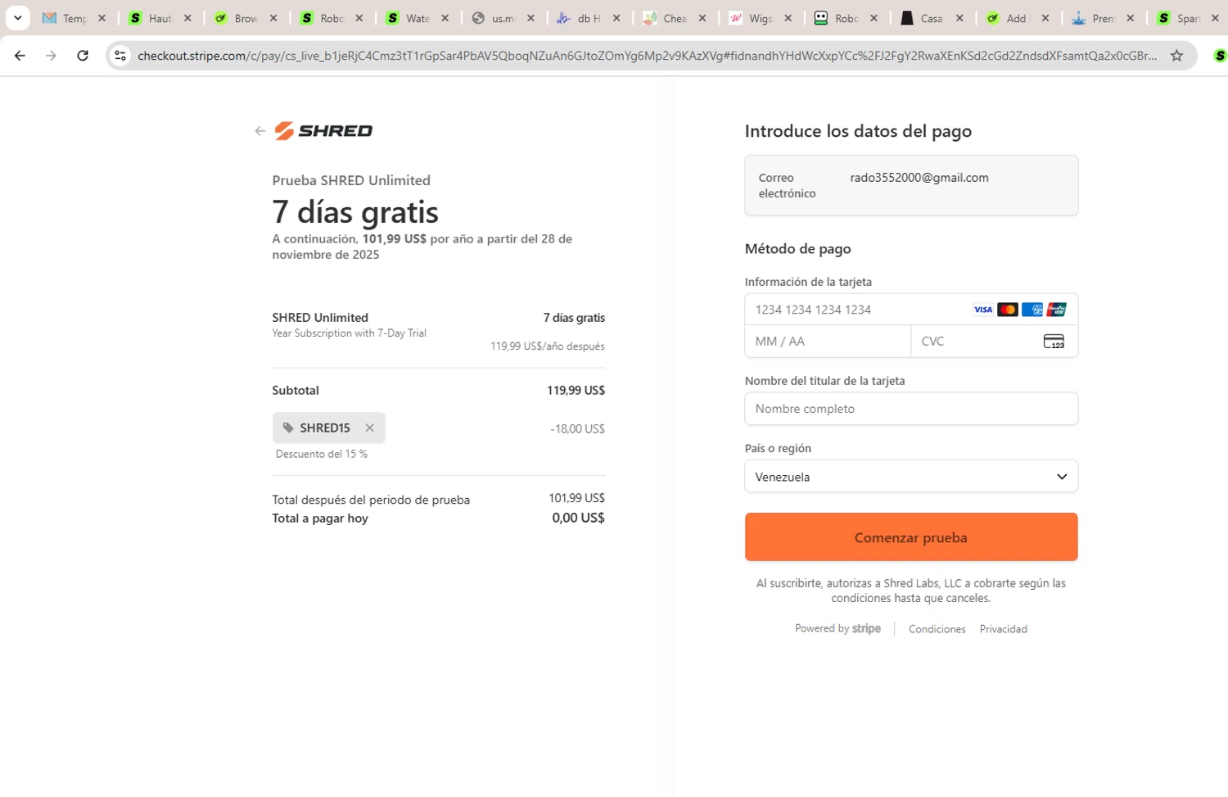Click the 'Prueba SHRED Unlimited' text
The height and width of the screenshot is (797, 1228).
(x=351, y=180)
